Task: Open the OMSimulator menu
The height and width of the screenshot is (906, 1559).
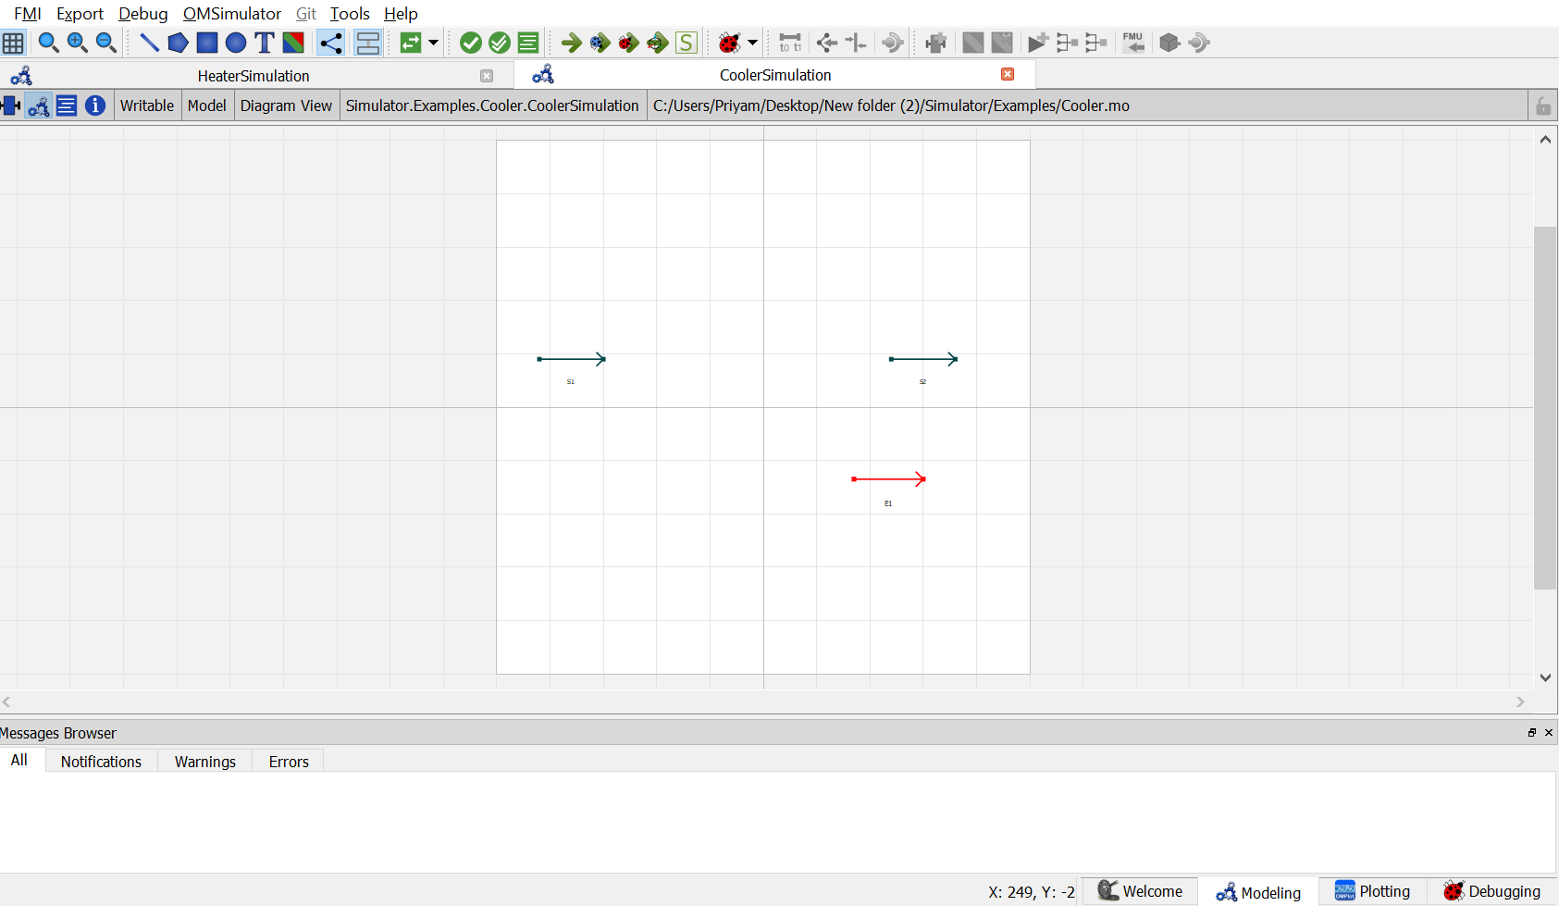Action: (x=232, y=14)
